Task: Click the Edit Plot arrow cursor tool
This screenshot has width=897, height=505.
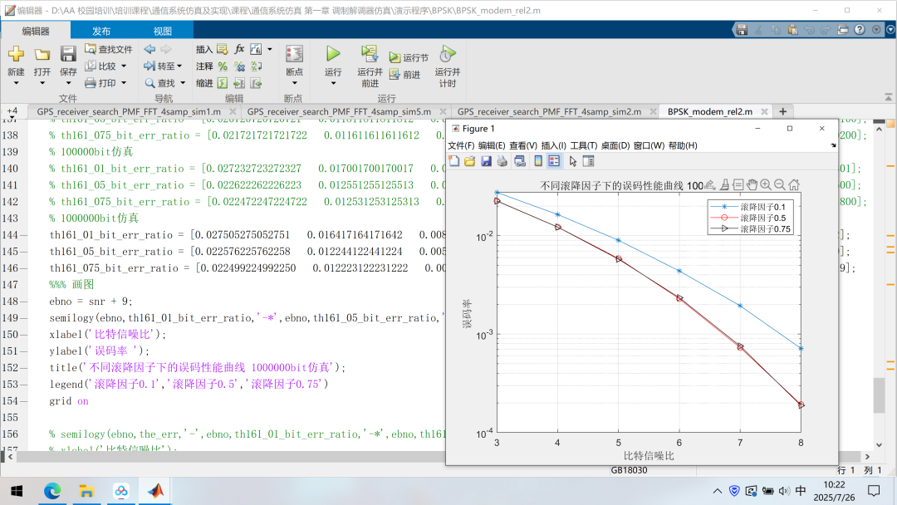Action: pyautogui.click(x=572, y=161)
